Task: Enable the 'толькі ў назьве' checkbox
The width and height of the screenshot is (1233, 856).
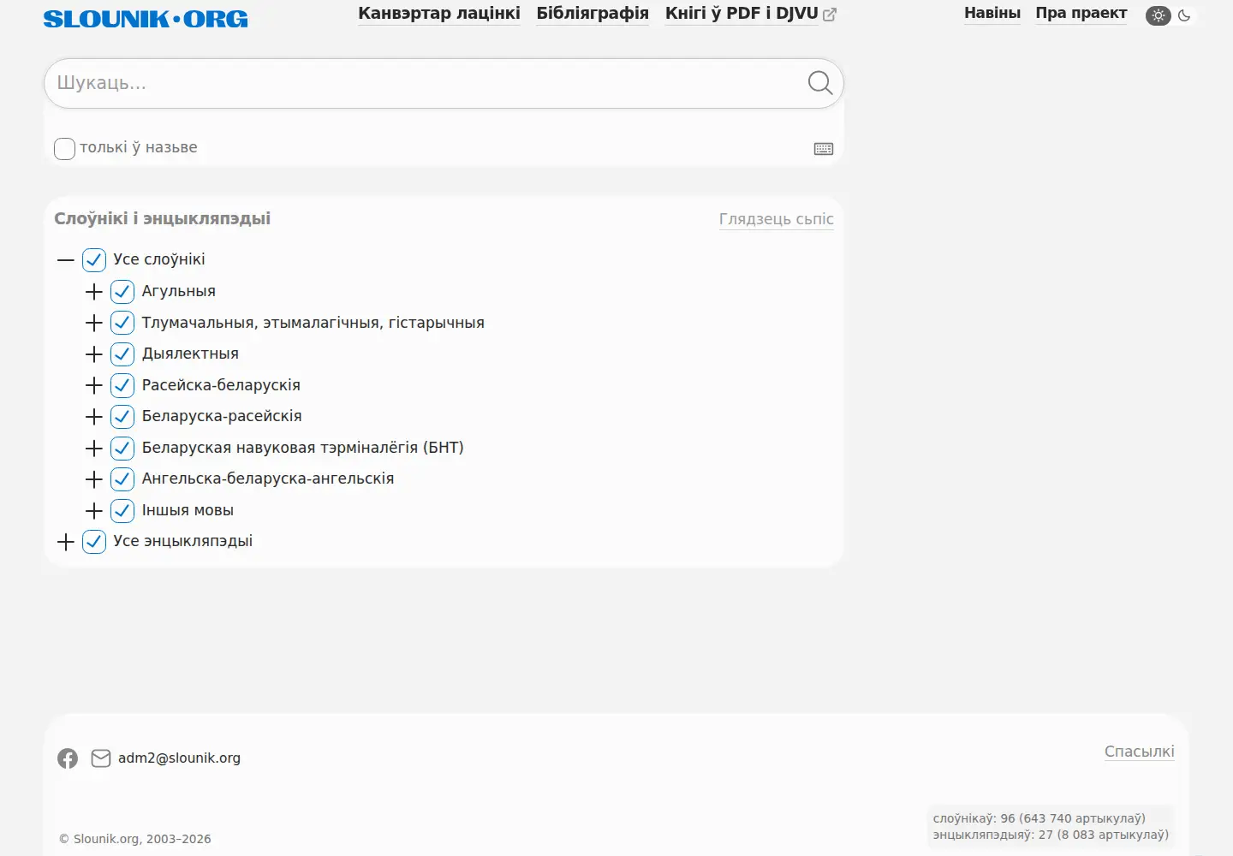Action: pyautogui.click(x=65, y=149)
